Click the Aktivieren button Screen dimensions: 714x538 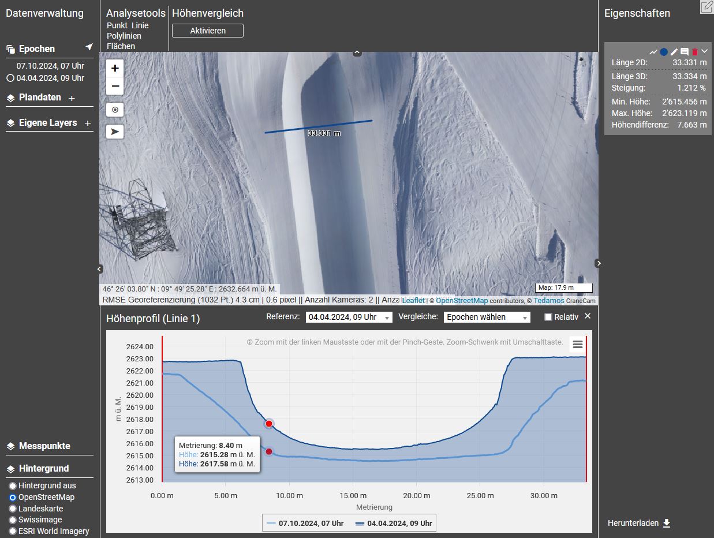tap(208, 31)
